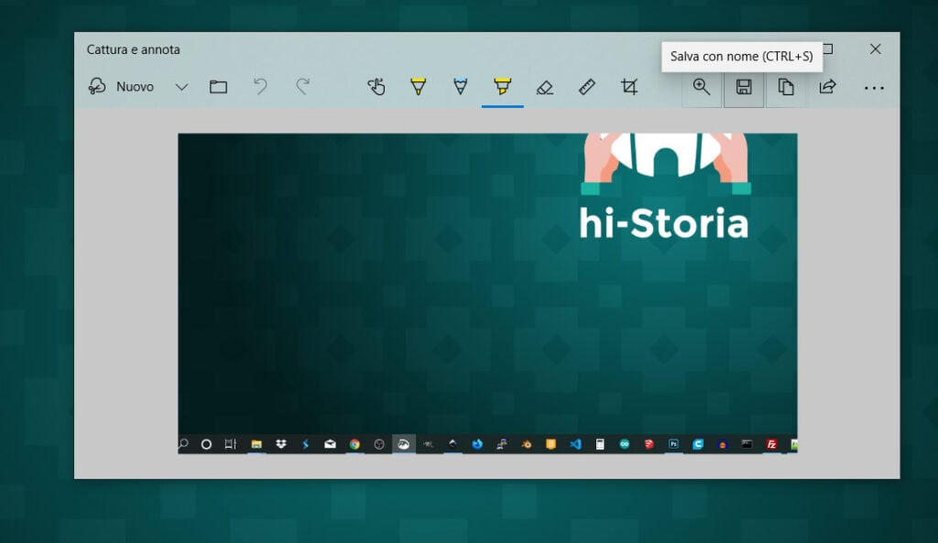Viewport: 938px width, 543px height.
Task: Select the eraser tool
Action: coord(544,87)
